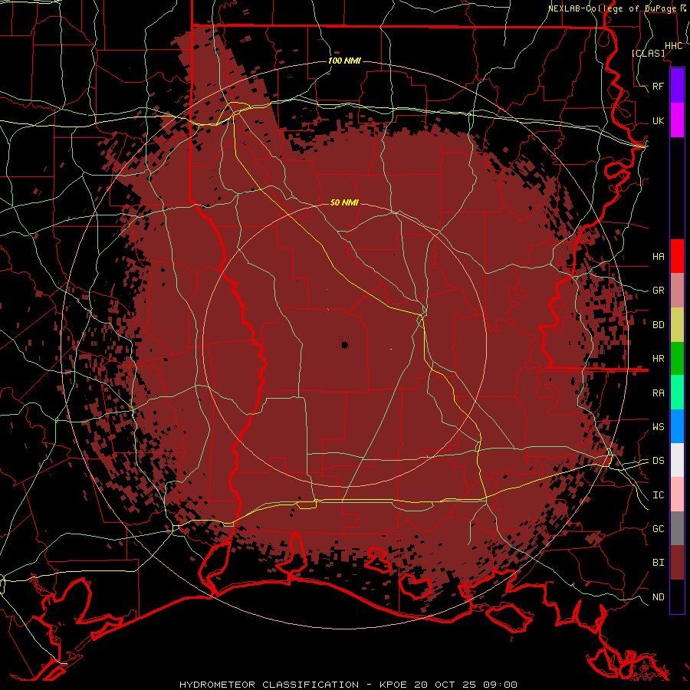Click the 'WS' legend label
This screenshot has width=690, height=690.
pyautogui.click(x=659, y=427)
